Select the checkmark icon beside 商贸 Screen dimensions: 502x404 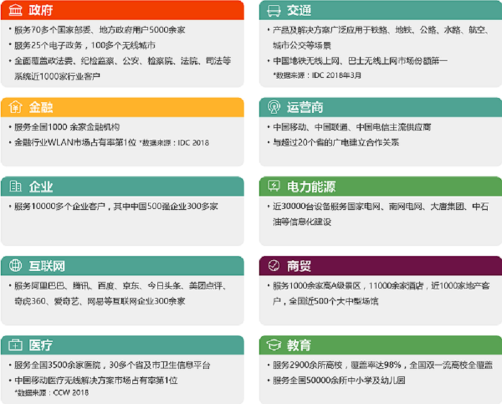coord(274,266)
